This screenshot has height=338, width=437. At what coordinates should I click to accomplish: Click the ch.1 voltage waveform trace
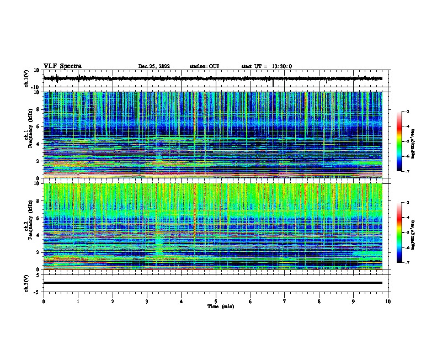[212, 78]
